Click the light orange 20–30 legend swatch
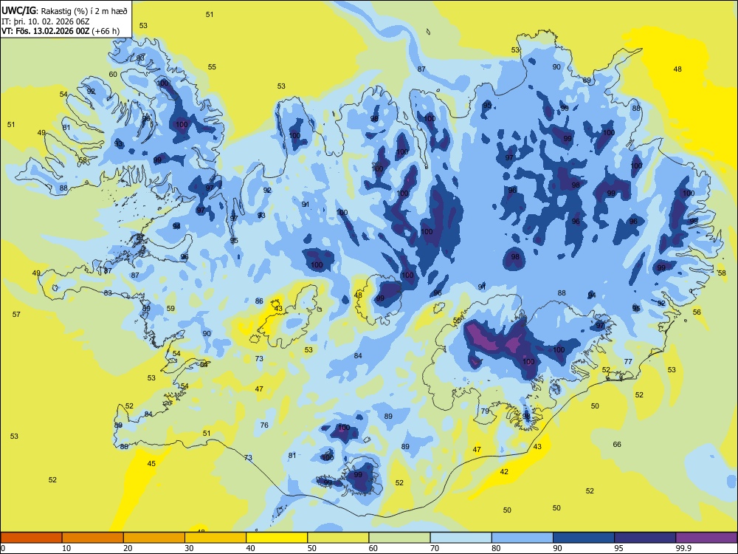 pyautogui.click(x=154, y=538)
